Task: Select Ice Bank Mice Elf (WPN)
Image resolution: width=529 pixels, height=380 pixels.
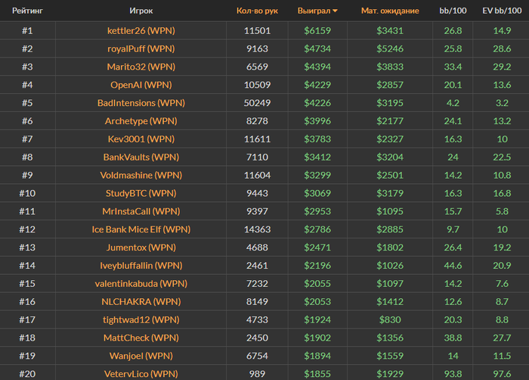Action: click(141, 229)
